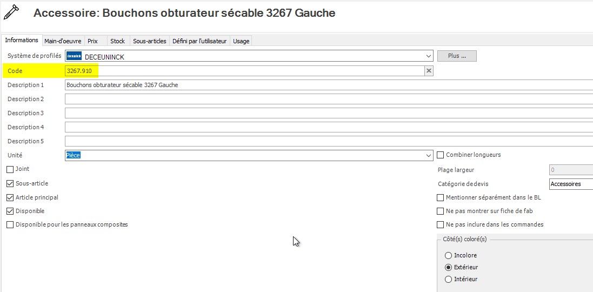Select the Incolore radio button
The image size is (593, 292).
(448, 255)
